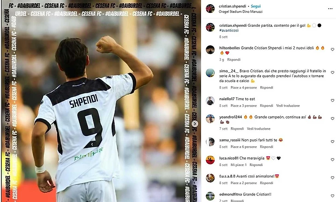The width and height of the screenshot is (336, 202).
Task: Click the Segui follow button
Action: pos(255,6)
